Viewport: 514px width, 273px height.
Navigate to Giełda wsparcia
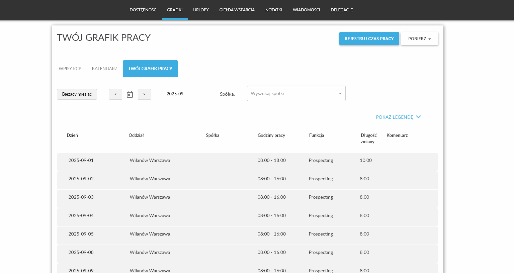click(x=237, y=10)
